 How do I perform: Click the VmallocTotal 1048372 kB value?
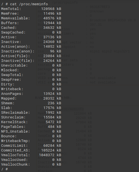tap(50, 155)
